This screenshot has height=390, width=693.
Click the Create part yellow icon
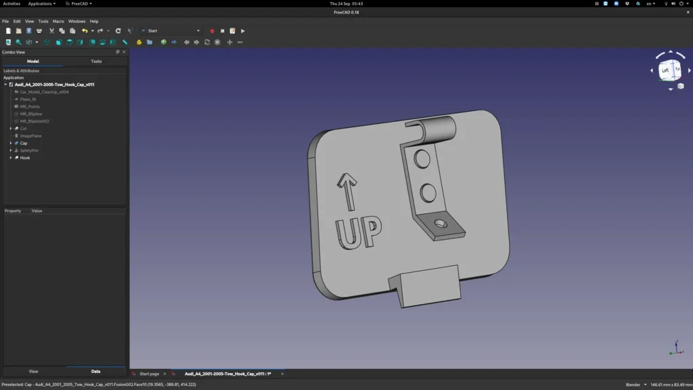139,43
